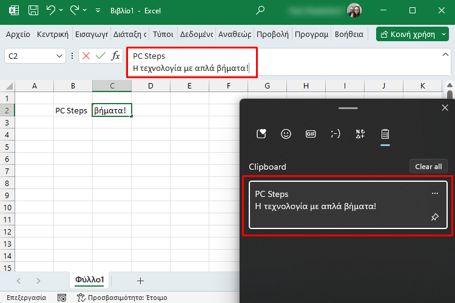Switch to the Εισαγωγή ribbon tab
The image size is (455, 303).
pos(92,35)
